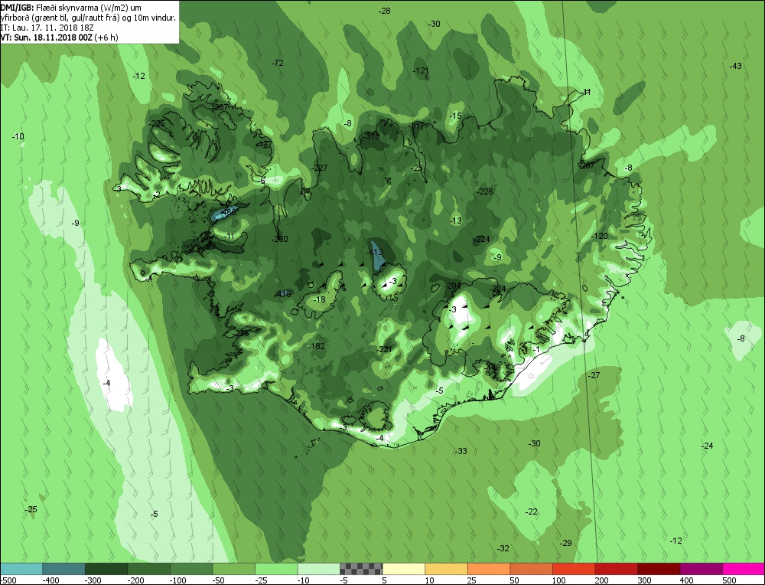Click the -318 value in northern Iceland
This screenshot has height=585, width=765.
371,136
